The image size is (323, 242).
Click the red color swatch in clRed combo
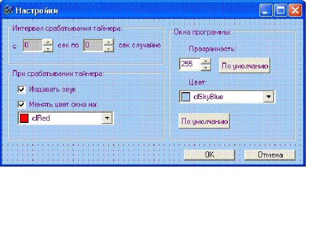pos(24,118)
